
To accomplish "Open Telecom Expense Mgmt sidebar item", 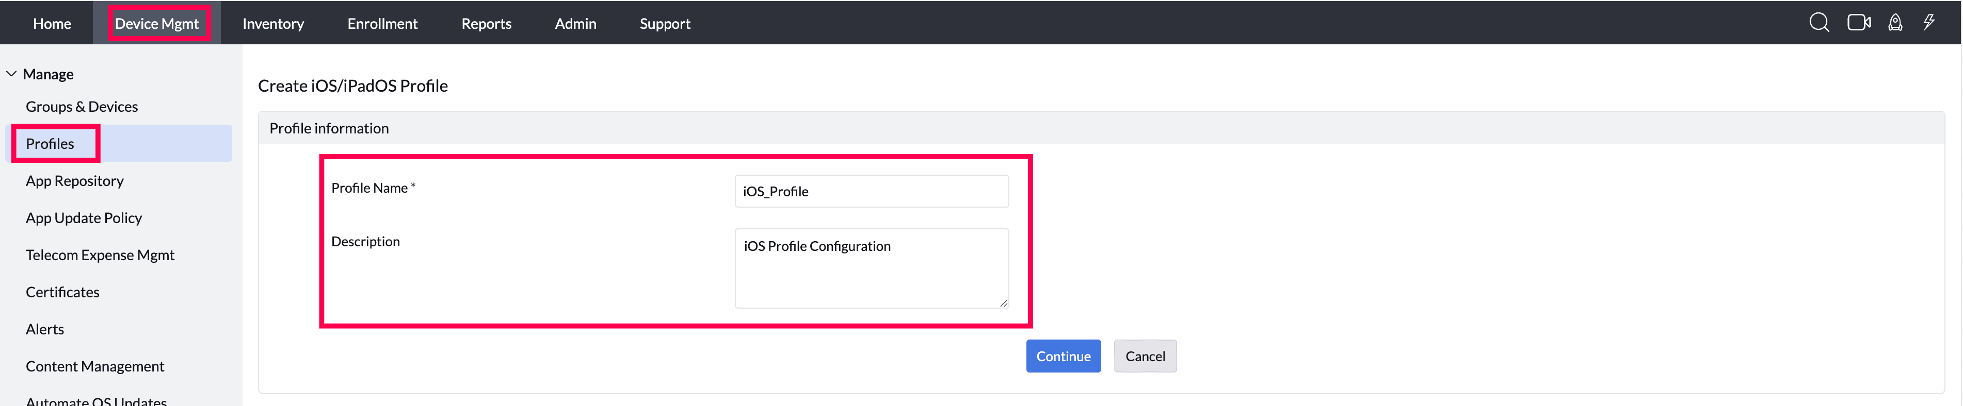I will pos(100,256).
